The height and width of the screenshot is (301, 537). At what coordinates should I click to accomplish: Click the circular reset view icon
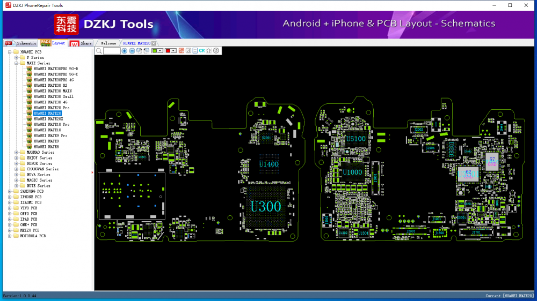pyautogui.click(x=216, y=51)
